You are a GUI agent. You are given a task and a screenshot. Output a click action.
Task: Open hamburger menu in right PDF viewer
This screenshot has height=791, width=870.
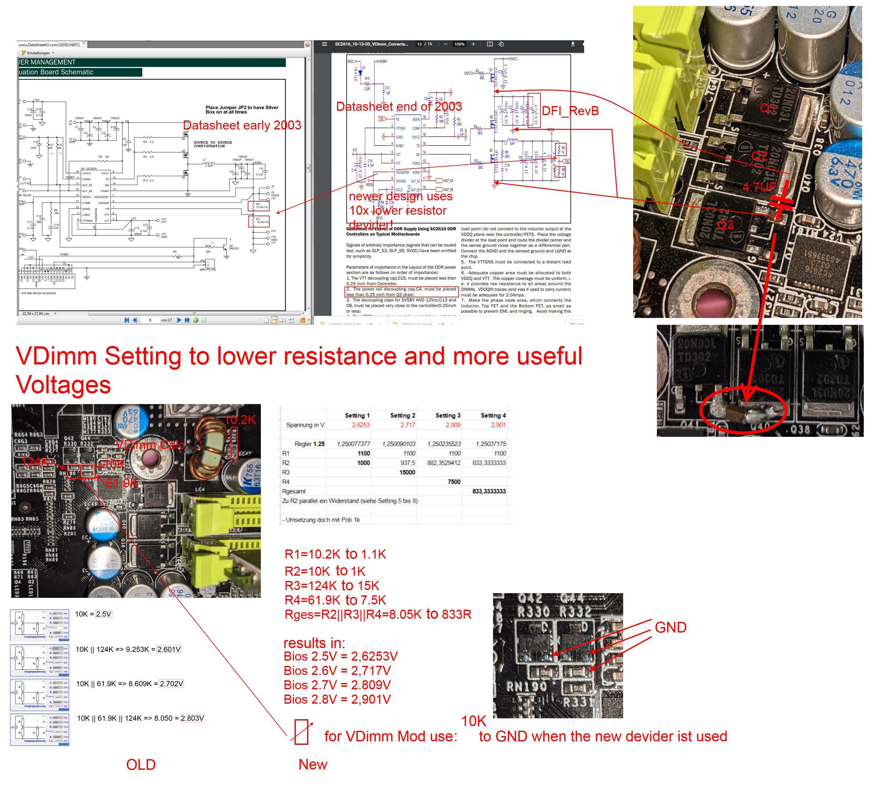(325, 44)
